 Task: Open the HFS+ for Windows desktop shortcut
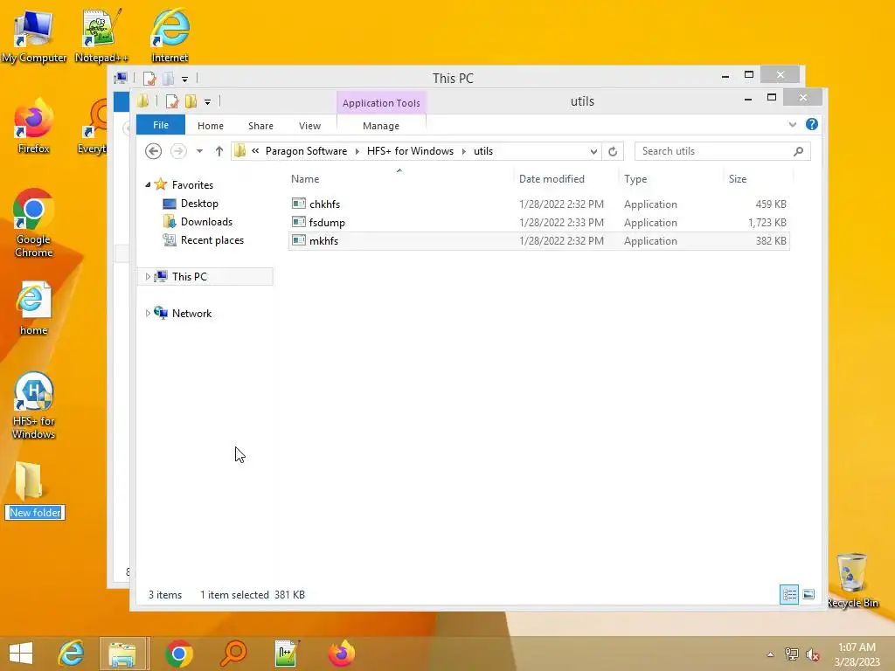click(34, 405)
